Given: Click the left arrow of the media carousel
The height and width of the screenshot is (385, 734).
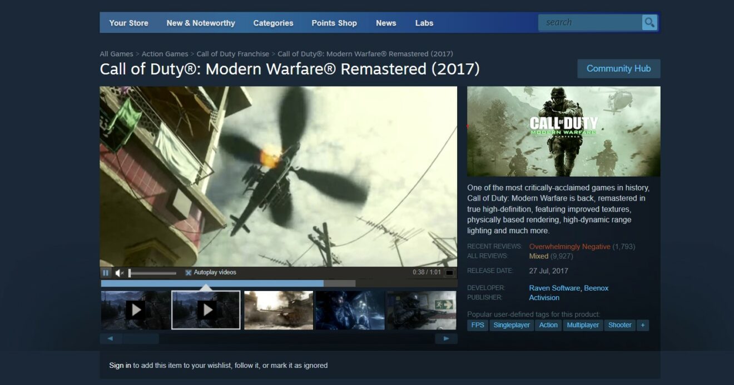Looking at the screenshot, I should [110, 338].
